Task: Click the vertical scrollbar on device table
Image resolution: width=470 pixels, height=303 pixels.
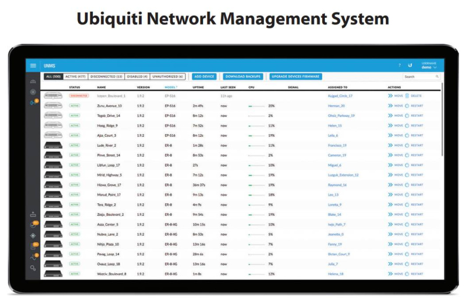Action: pos(442,120)
